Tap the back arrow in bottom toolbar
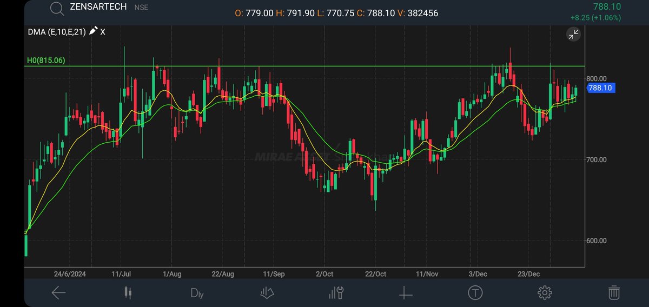 [x=58, y=293]
